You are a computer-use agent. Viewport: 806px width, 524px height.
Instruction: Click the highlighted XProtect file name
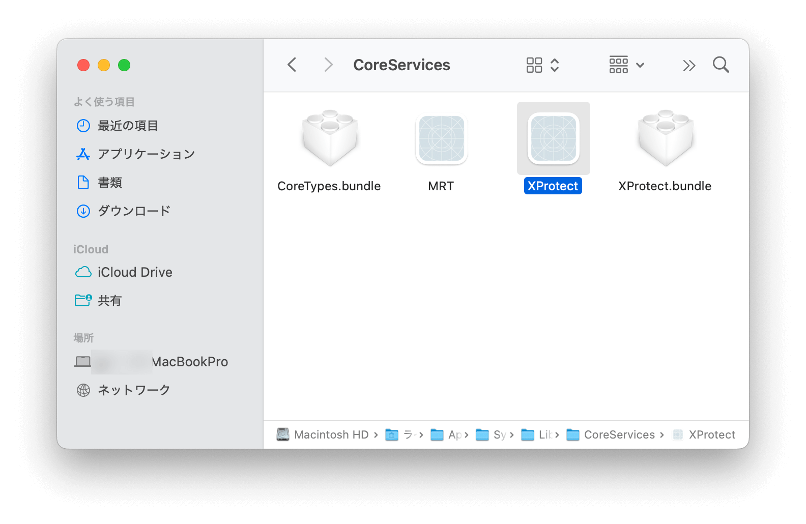[x=553, y=186]
